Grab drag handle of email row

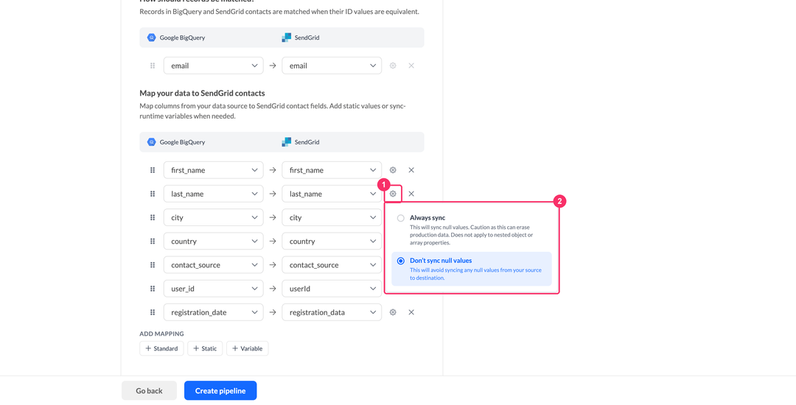pyautogui.click(x=153, y=66)
